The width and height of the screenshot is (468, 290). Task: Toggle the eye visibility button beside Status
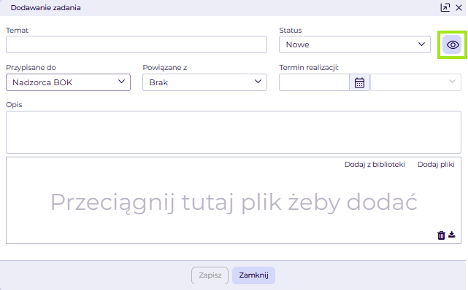(x=453, y=44)
